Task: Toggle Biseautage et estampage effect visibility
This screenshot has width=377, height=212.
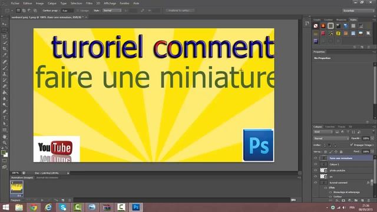Action: [x=330, y=193]
